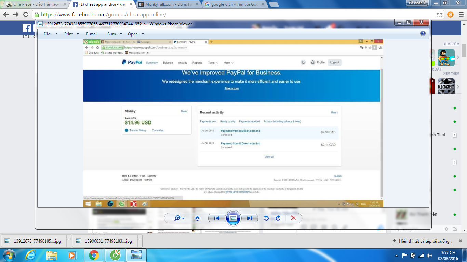This screenshot has height=262, width=467.
Task: Click the orange Bitcoin extension icon
Action: click(450, 14)
